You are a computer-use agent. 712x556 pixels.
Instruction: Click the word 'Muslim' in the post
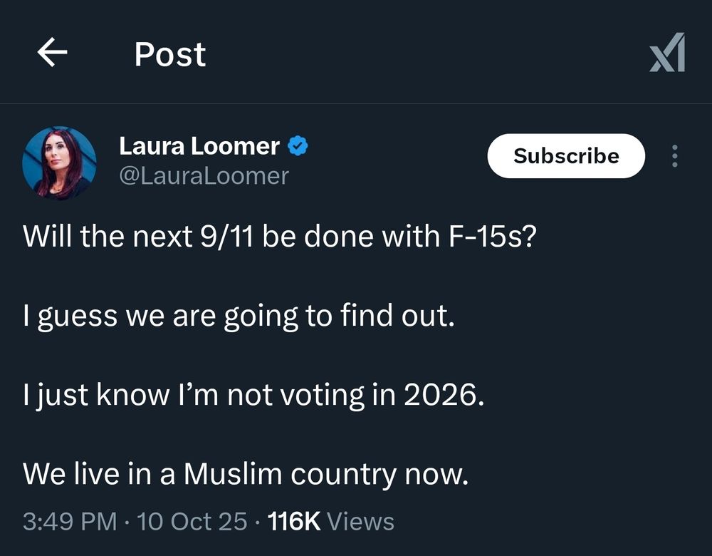pos(233,474)
